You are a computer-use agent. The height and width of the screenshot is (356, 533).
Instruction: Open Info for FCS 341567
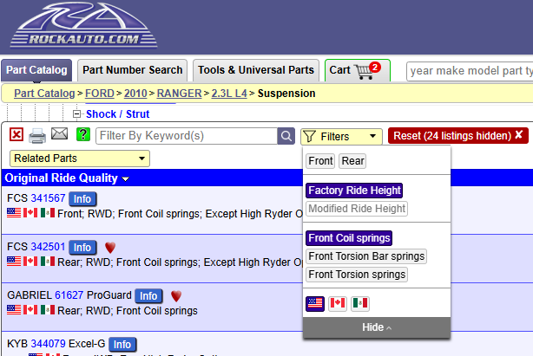[82, 198]
